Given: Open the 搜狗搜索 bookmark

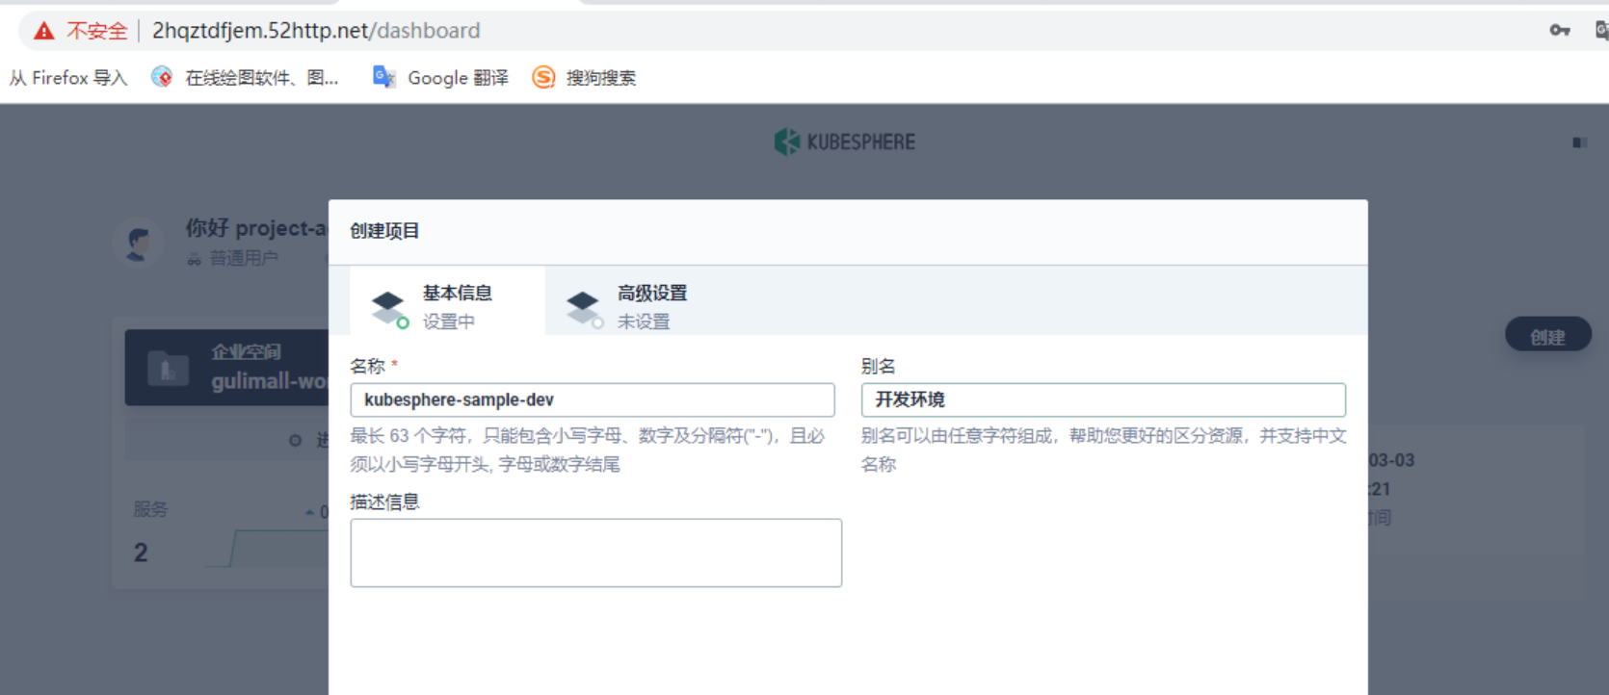Looking at the screenshot, I should pos(585,78).
